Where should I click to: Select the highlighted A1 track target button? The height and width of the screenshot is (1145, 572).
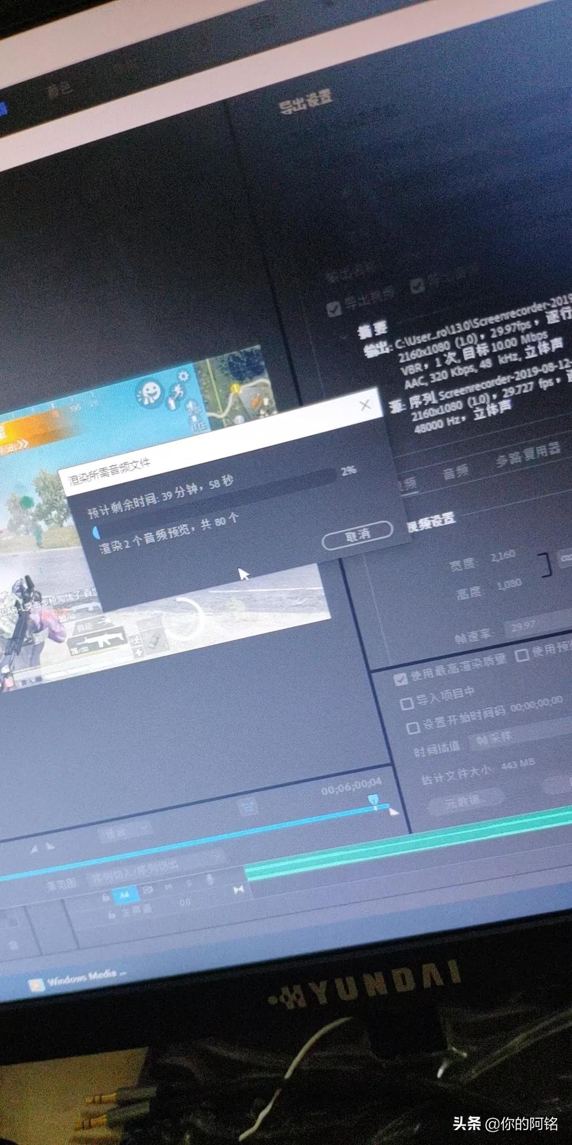pos(125,895)
